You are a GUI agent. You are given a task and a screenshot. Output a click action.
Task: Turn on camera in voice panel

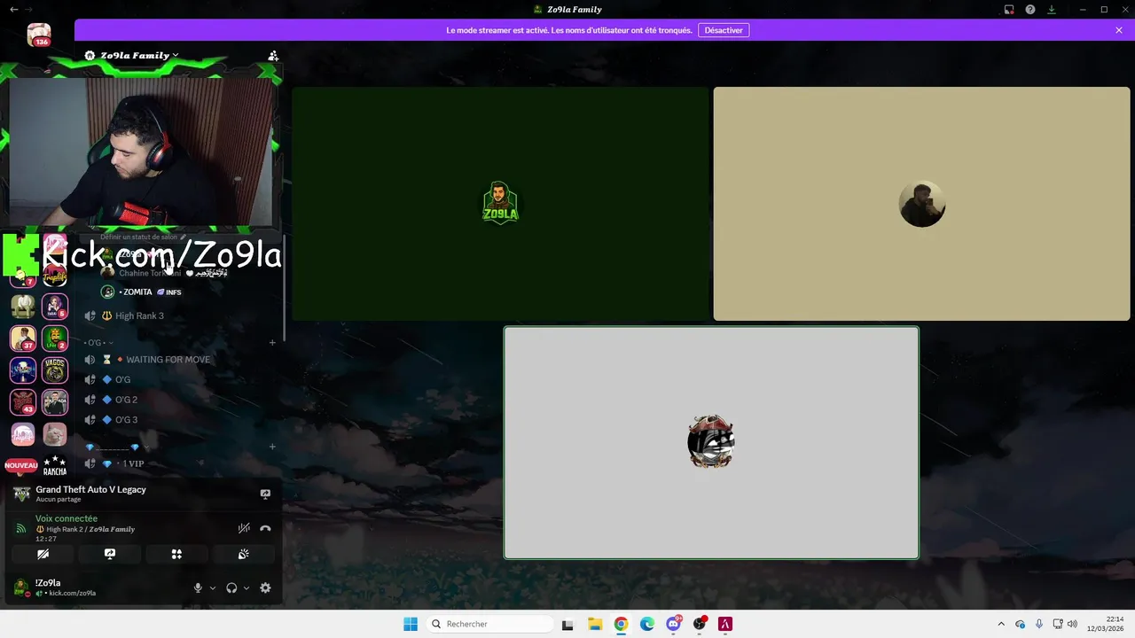43,554
